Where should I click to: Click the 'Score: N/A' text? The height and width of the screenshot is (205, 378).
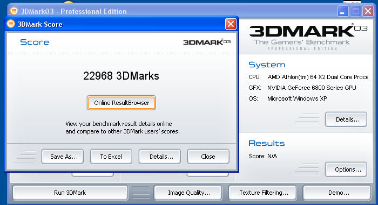coord(263,156)
